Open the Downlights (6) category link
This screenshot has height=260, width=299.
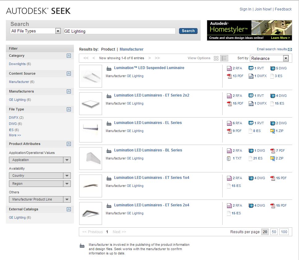[20, 64]
